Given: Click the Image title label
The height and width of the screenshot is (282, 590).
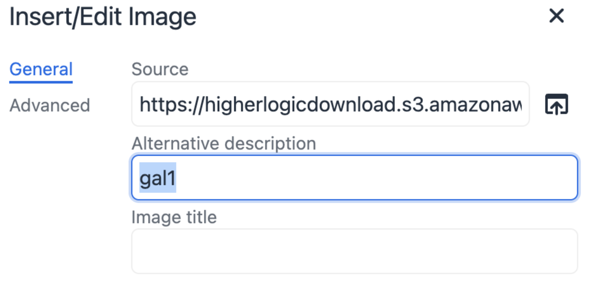Looking at the screenshot, I should (174, 217).
